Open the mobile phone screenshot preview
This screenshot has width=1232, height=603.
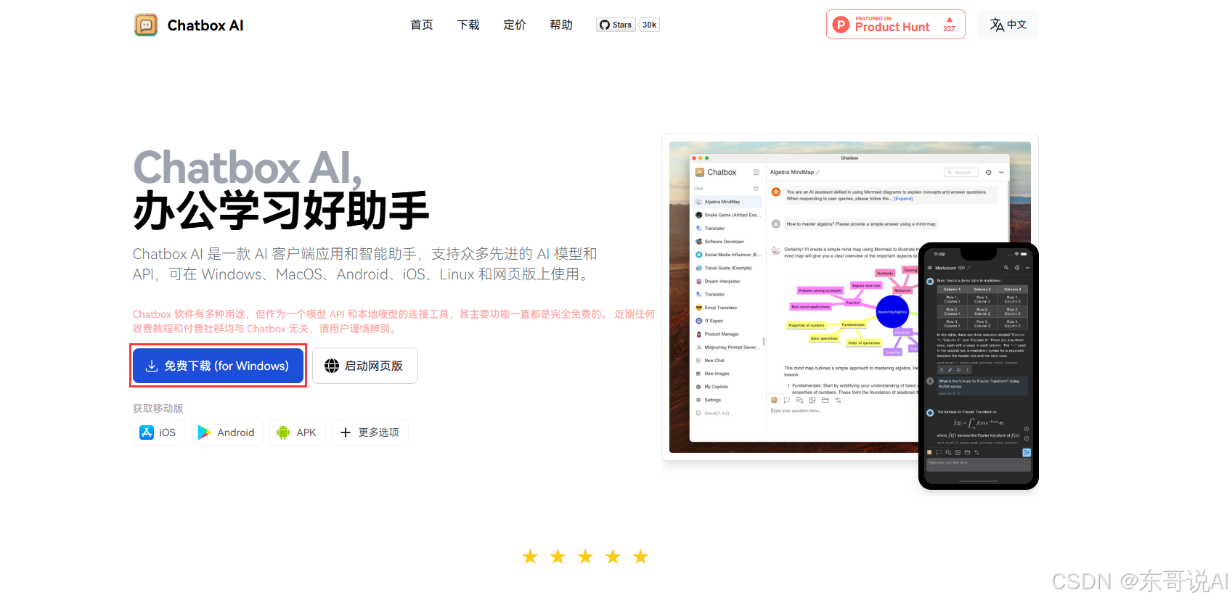tap(979, 366)
